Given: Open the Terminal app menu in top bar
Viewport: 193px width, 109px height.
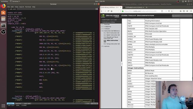Looking at the screenshot, I should [x=15, y=1].
